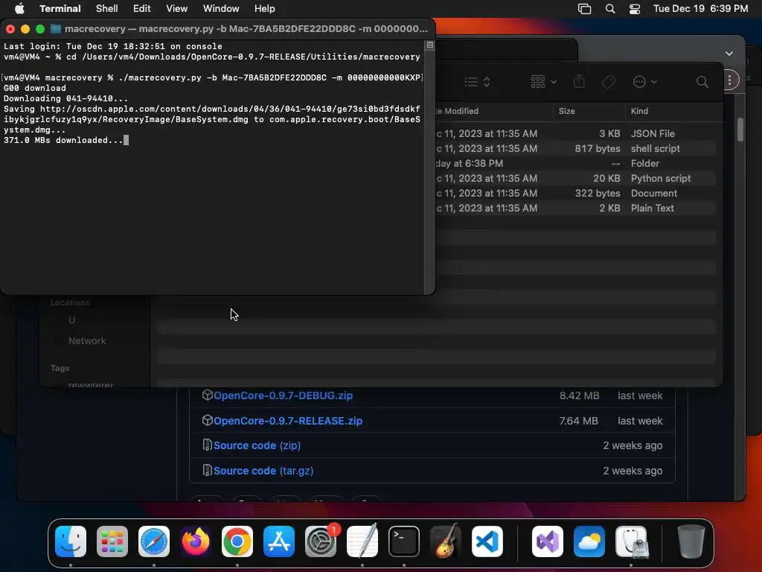Download OpenCore-0.9.7-DEBUG.zip
The height and width of the screenshot is (572, 762).
coord(283,395)
